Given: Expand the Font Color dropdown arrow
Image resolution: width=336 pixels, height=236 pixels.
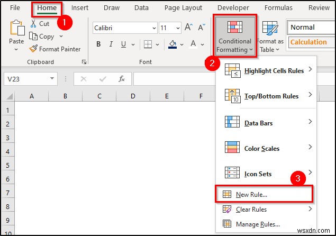Looking at the screenshot, I should point(202,44).
